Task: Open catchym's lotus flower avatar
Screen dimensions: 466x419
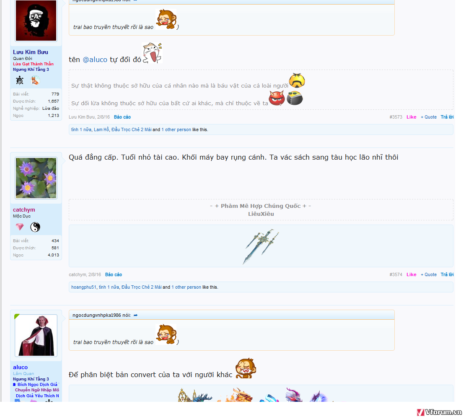Action: [36, 178]
